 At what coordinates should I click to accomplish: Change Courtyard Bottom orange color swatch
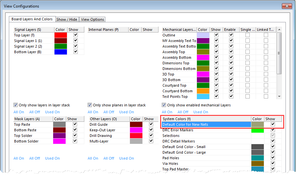(203, 91)
